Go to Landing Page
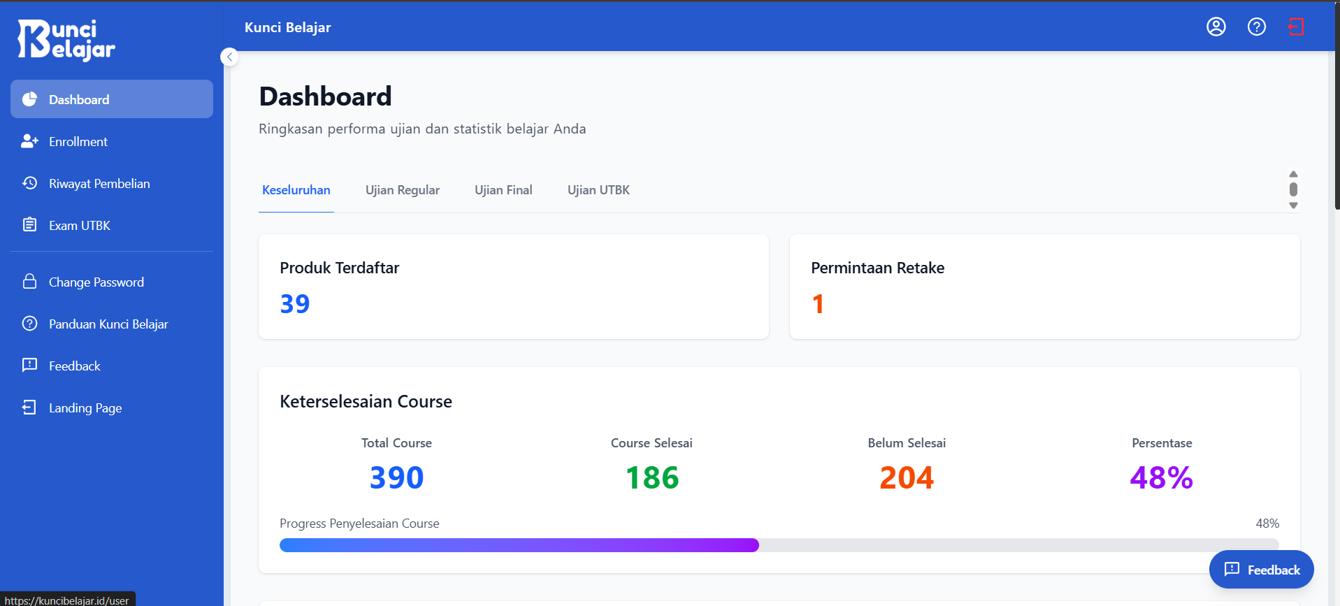 pos(112,407)
